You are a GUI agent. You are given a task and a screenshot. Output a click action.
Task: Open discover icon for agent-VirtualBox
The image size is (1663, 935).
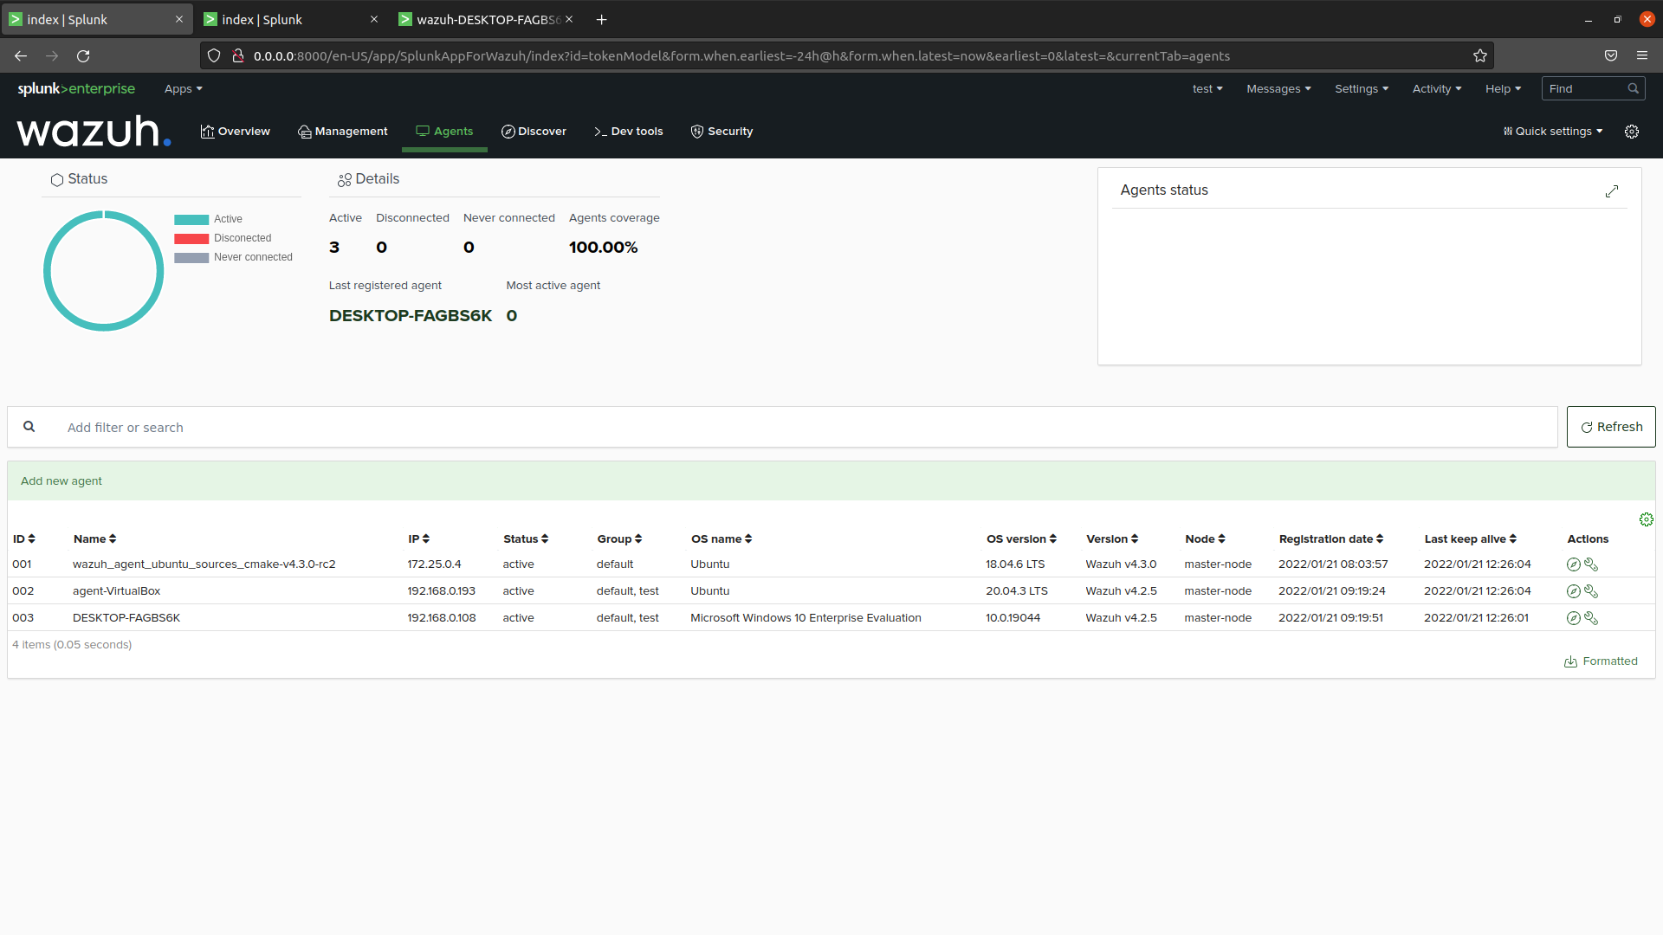(1573, 591)
